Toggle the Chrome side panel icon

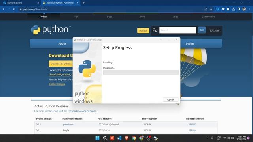point(239,9)
